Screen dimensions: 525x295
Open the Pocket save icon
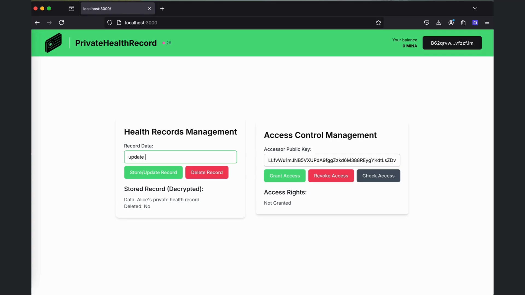tap(427, 23)
